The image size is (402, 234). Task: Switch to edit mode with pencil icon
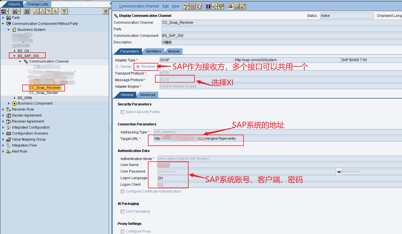[186, 6]
